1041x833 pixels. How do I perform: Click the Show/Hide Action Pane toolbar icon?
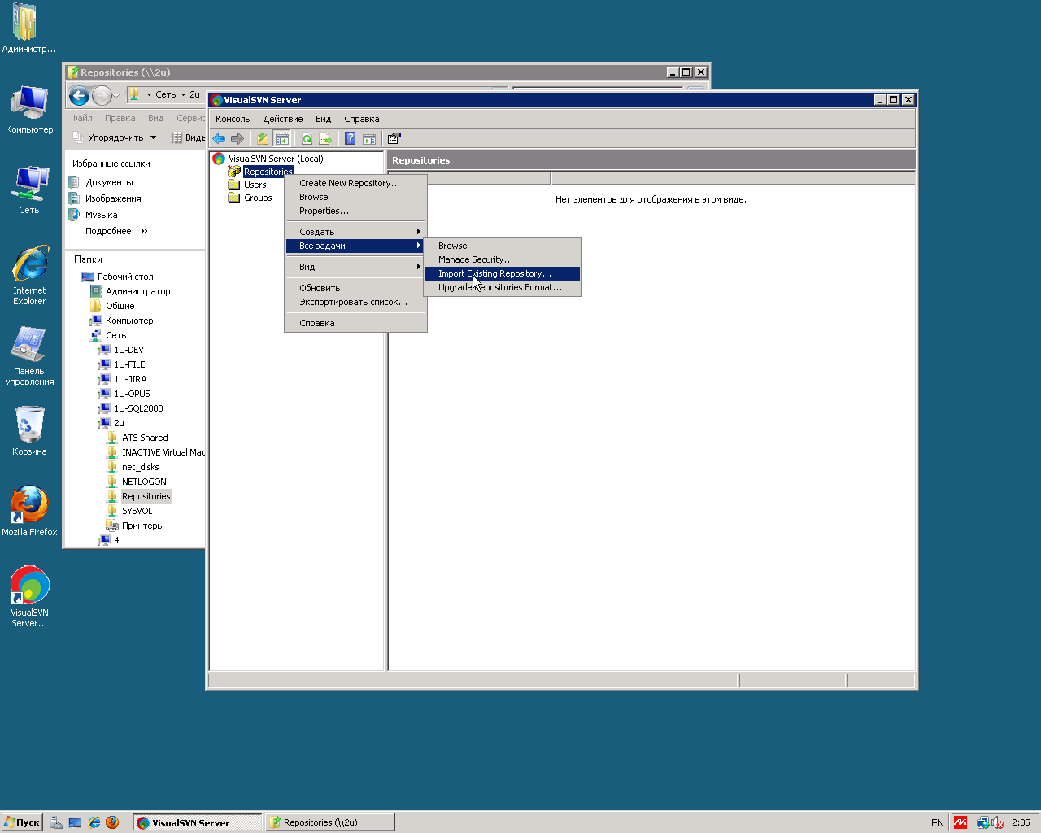[x=369, y=138]
